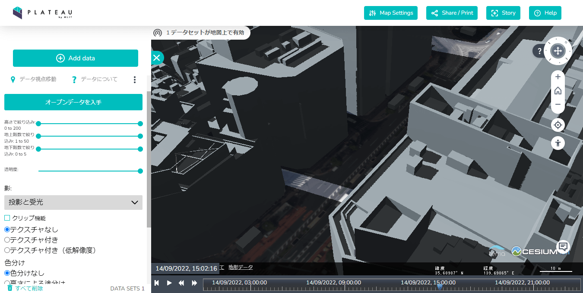Click the オープンデータを入手 button

point(73,102)
